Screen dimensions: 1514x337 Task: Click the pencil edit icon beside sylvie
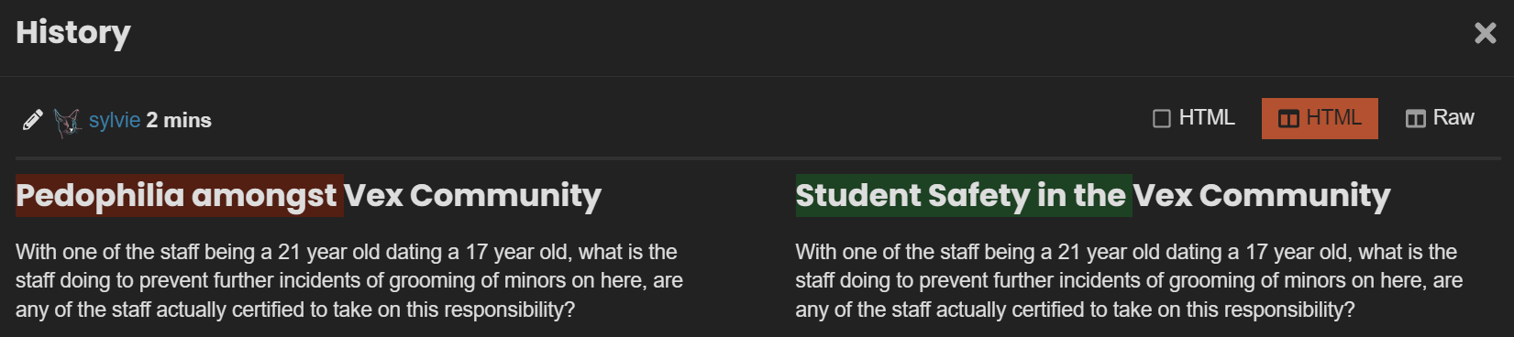coord(33,120)
